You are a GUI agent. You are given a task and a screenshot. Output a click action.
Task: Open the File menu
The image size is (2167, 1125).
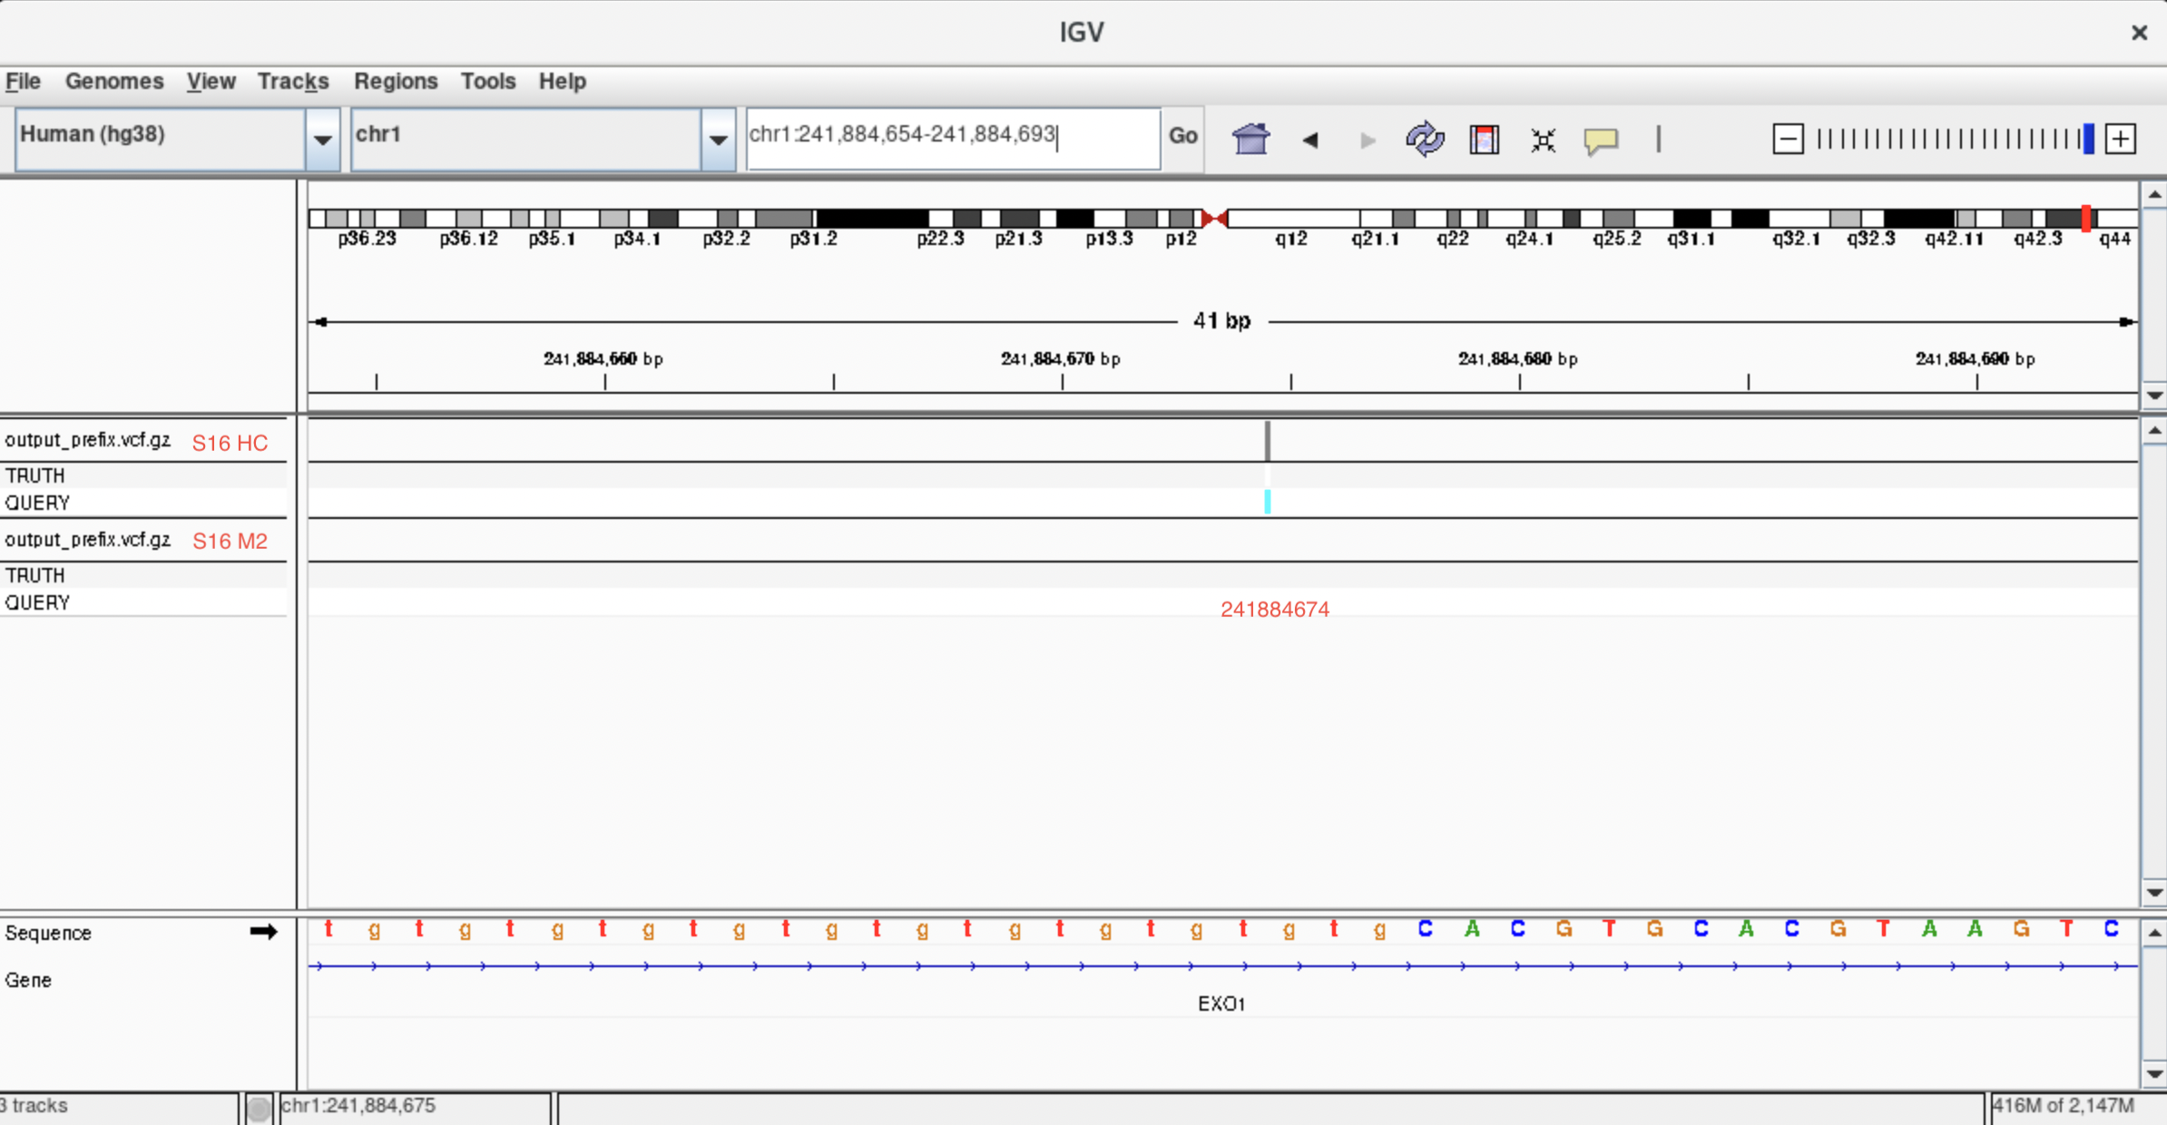point(23,82)
